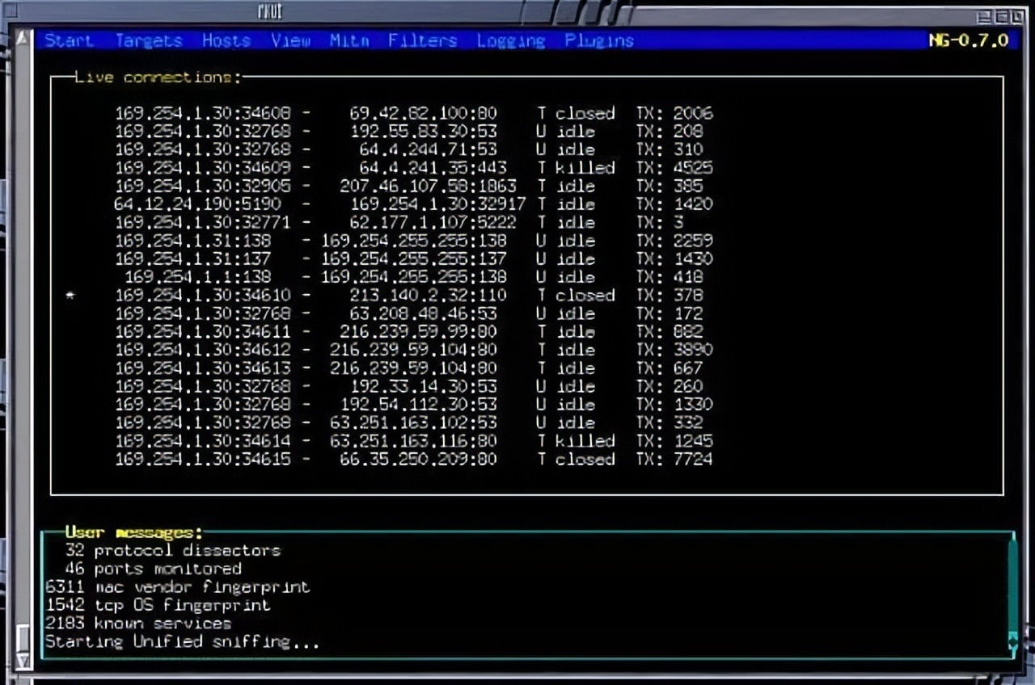Select the row from 169.254.1.31:138
1035x685 pixels.
tap(413, 241)
